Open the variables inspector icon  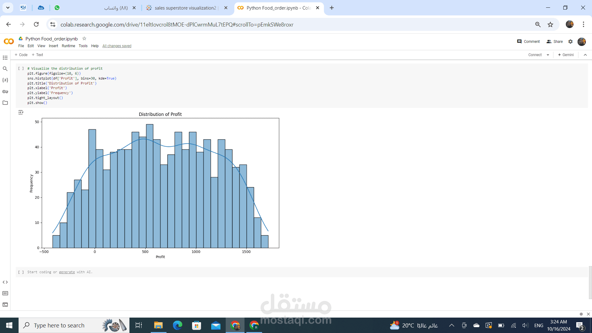point(5,80)
